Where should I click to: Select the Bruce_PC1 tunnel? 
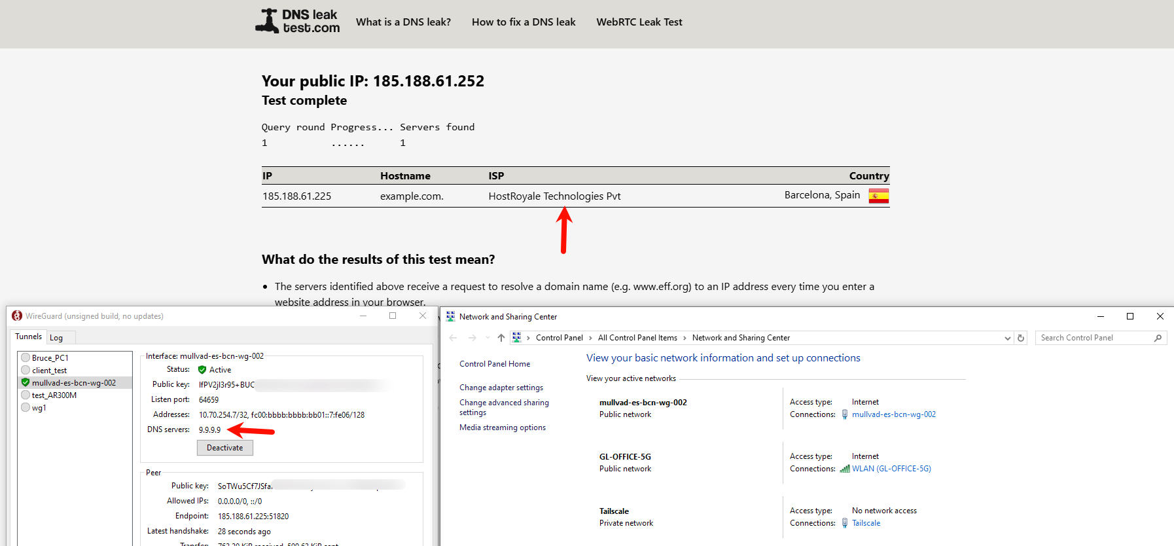pyautogui.click(x=50, y=358)
